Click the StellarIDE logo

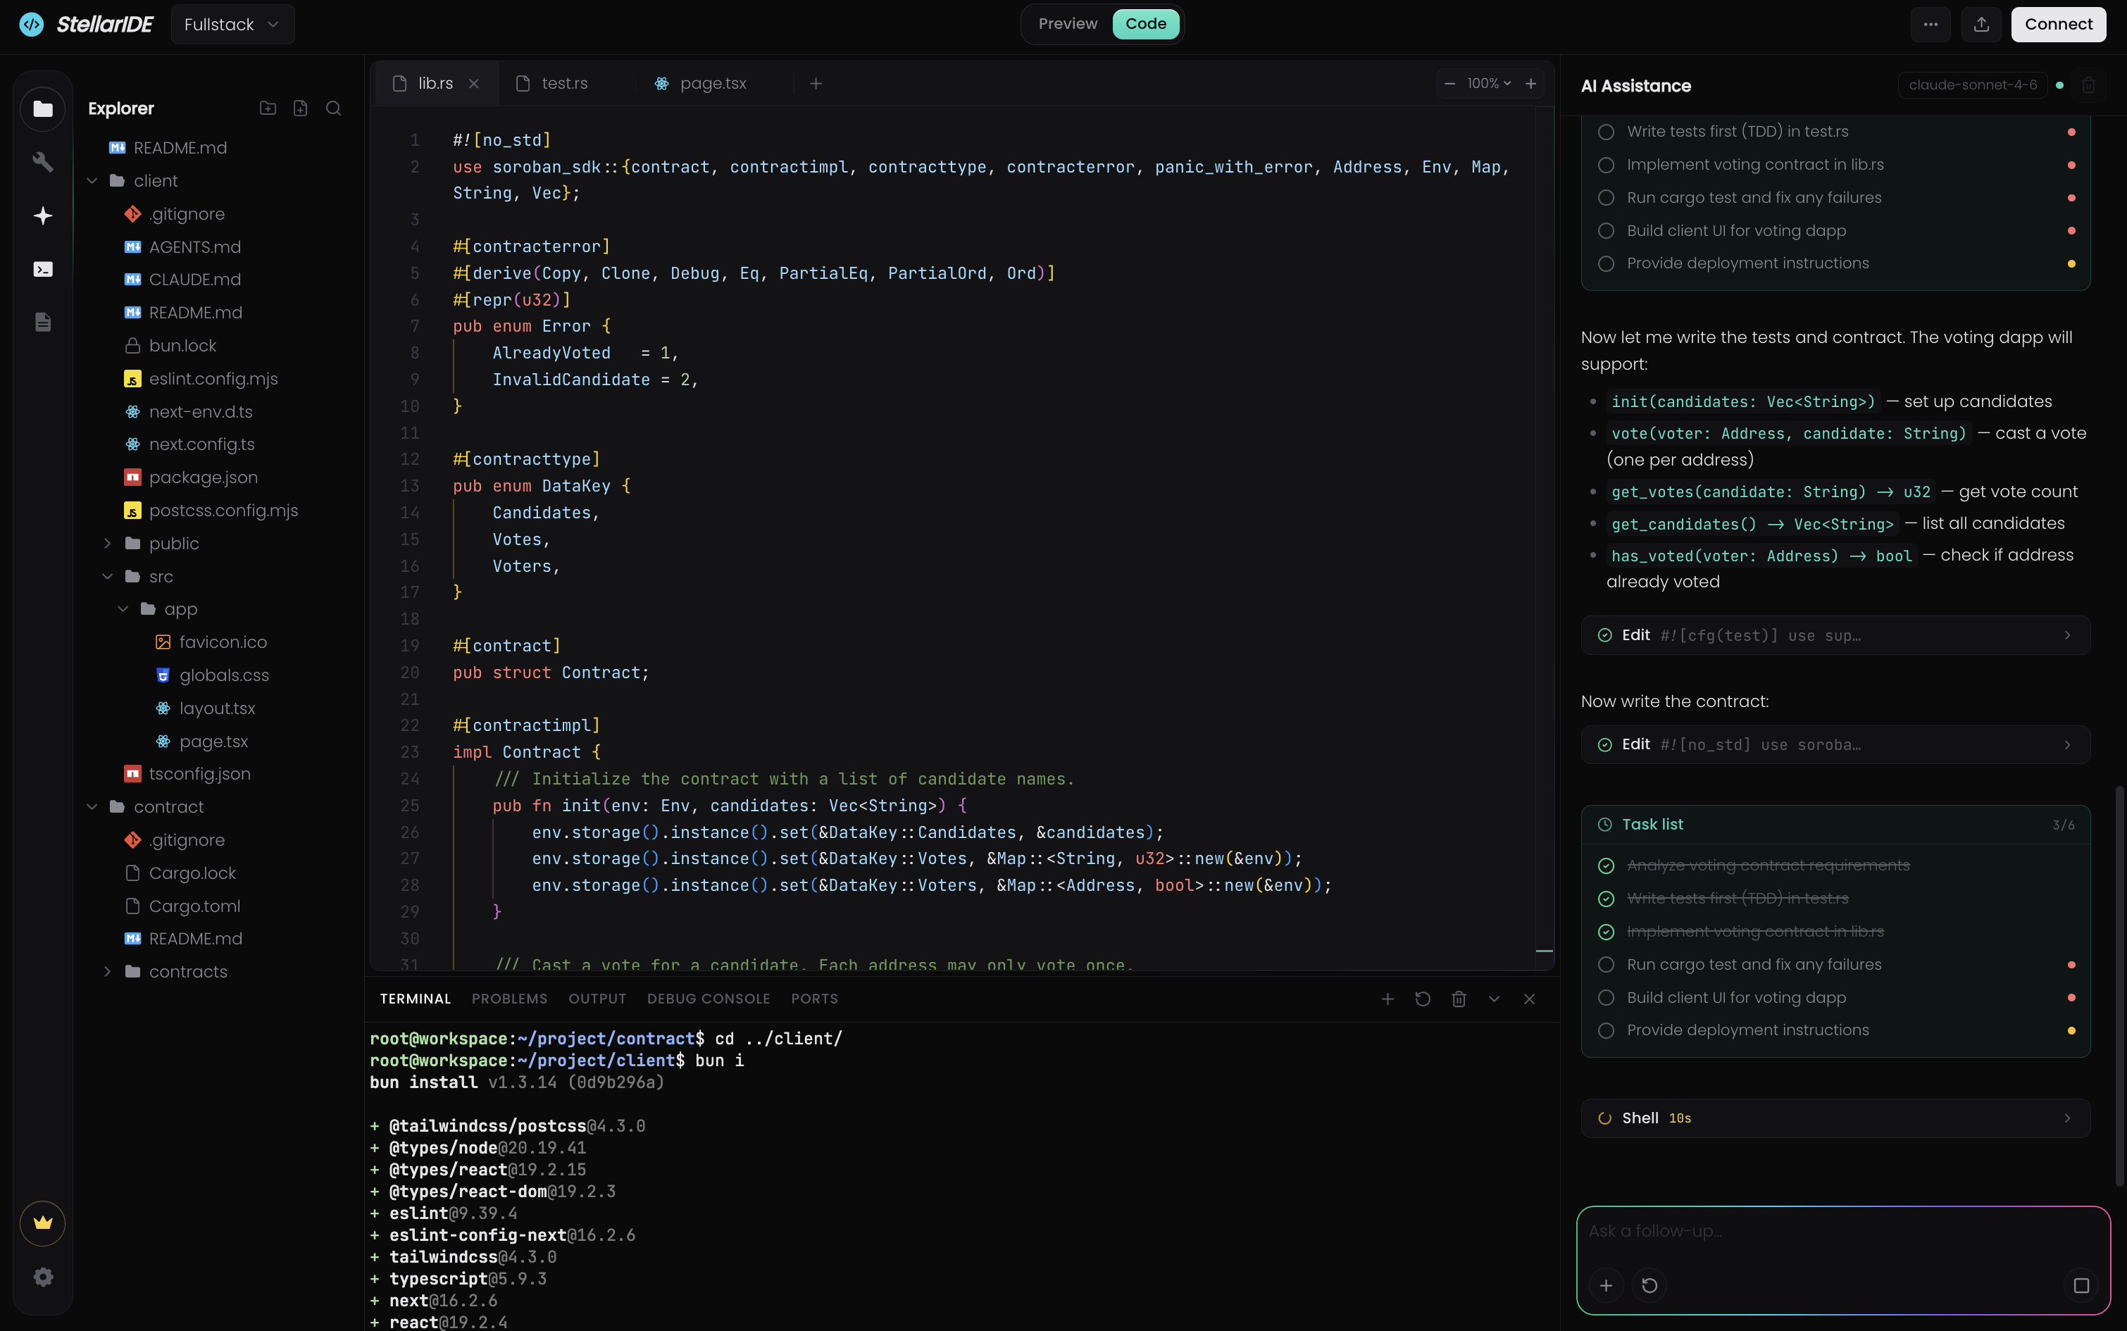86,25
